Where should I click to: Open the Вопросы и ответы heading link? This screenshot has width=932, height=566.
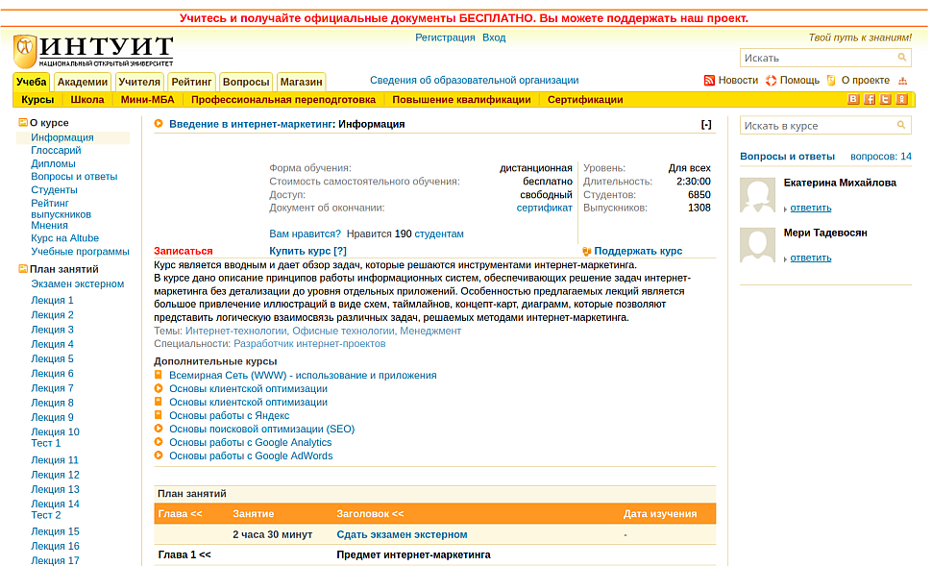pos(788,157)
